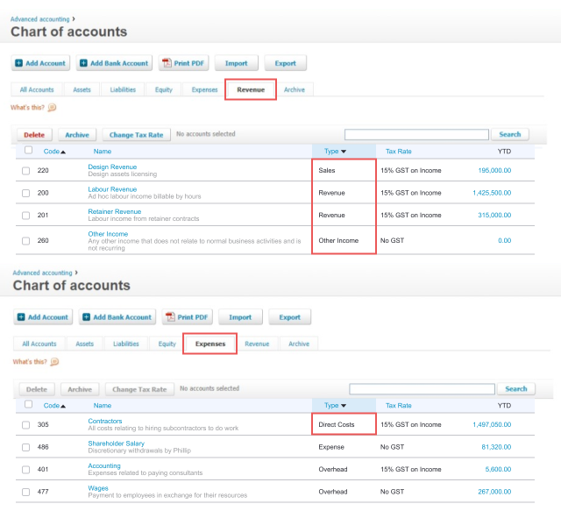Click the Print PDF icon in the Revenue panel
This screenshot has height=518, width=561.
168,63
